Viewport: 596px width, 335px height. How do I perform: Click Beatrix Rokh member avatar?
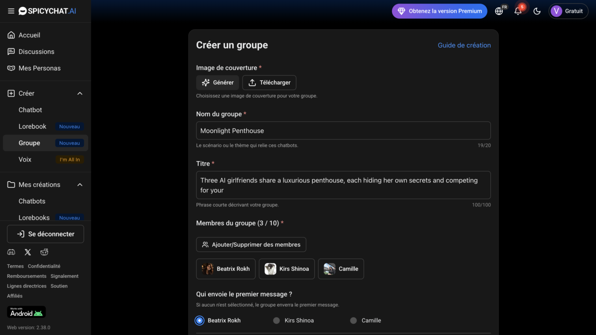coord(208,269)
